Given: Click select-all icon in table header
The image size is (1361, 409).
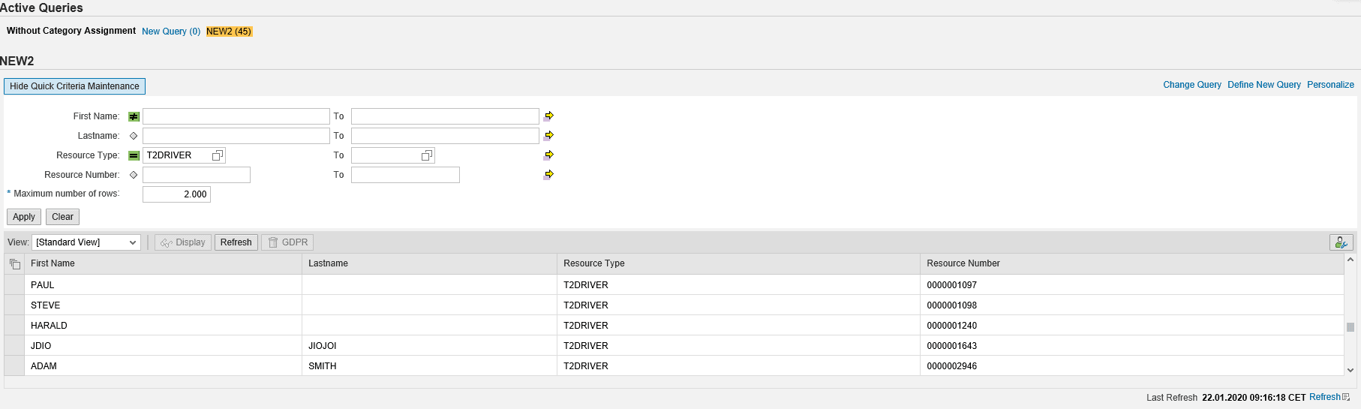Looking at the screenshot, I should pos(14,263).
